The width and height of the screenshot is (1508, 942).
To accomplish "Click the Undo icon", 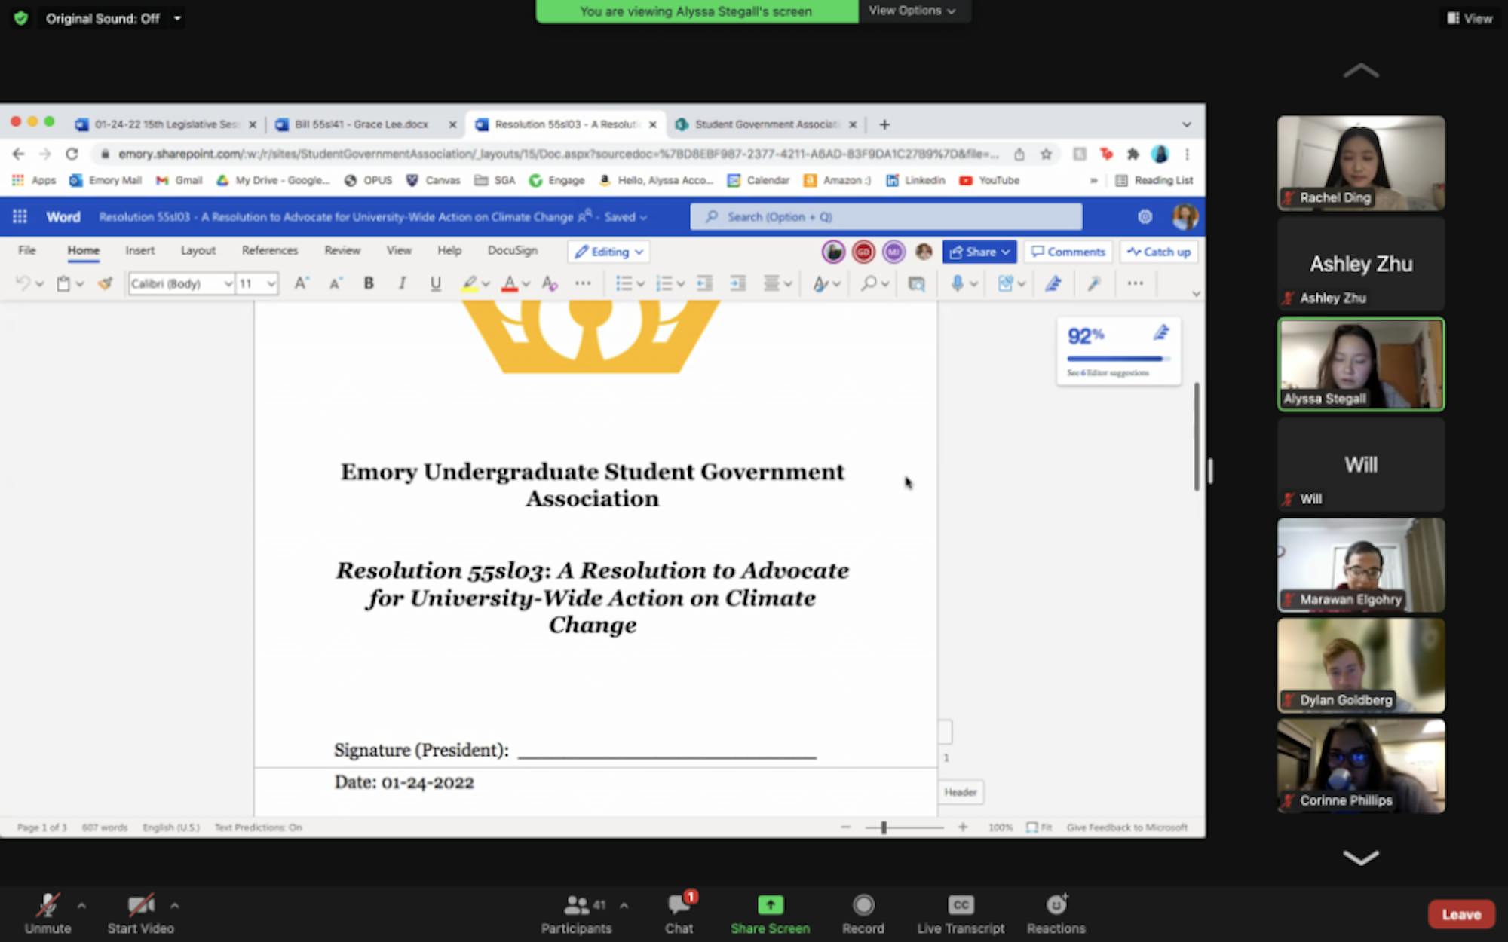I will 23,283.
